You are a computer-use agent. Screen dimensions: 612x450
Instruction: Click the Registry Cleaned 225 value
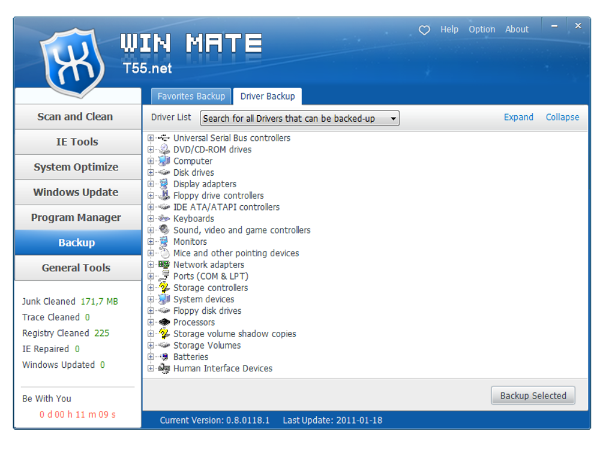pyautogui.click(x=101, y=333)
